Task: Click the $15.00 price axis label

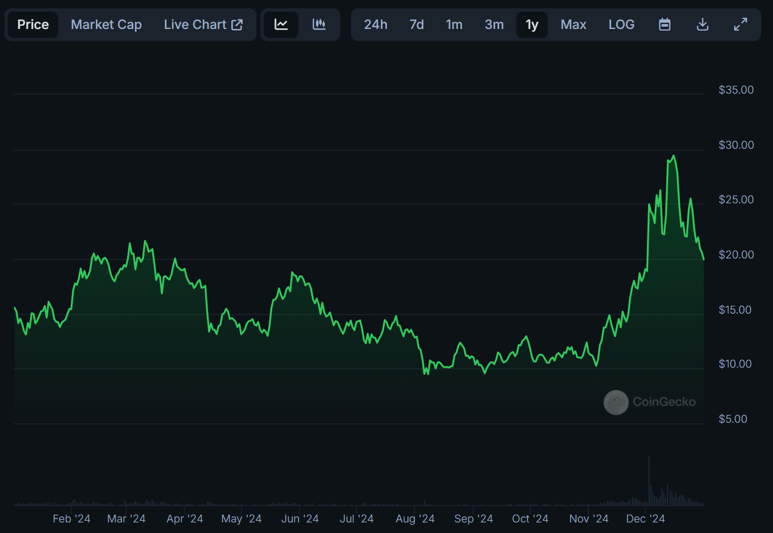Action: [x=735, y=310]
